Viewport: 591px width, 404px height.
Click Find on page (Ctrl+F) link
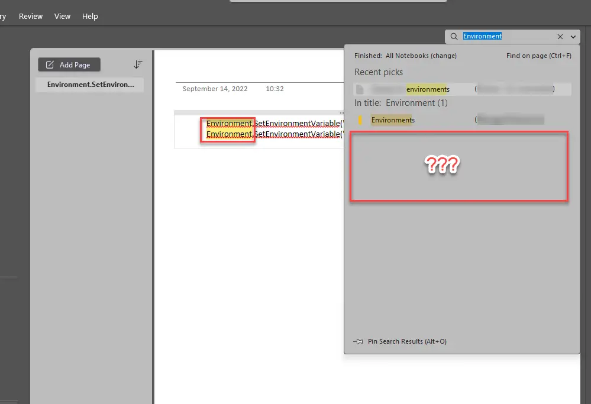(538, 56)
